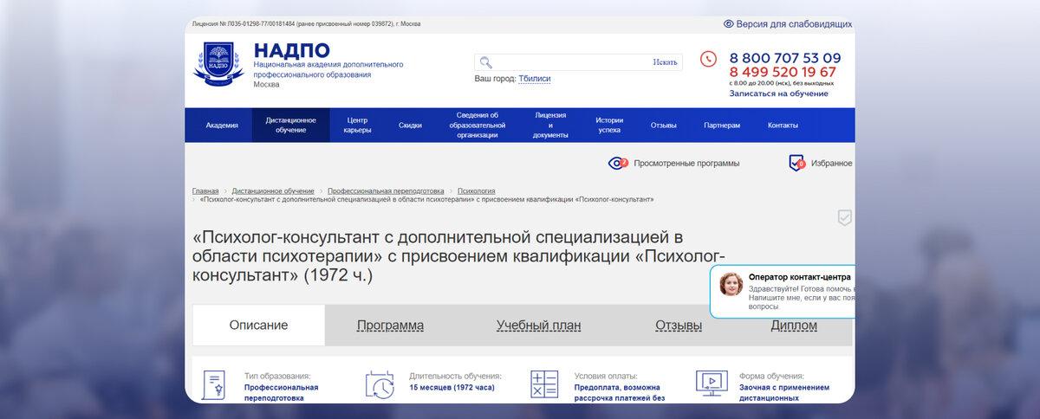
Task: Click the license number text at top
Action: (x=306, y=23)
